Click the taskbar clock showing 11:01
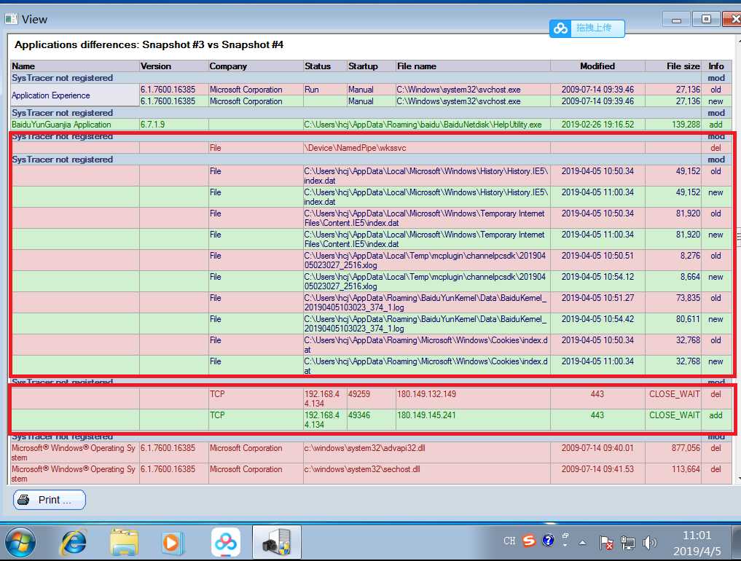The height and width of the screenshot is (561, 741). (x=697, y=543)
